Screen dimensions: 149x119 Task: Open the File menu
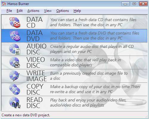point(9,11)
